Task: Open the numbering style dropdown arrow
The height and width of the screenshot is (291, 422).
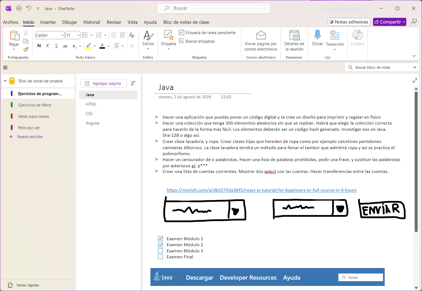Action: click(105, 35)
